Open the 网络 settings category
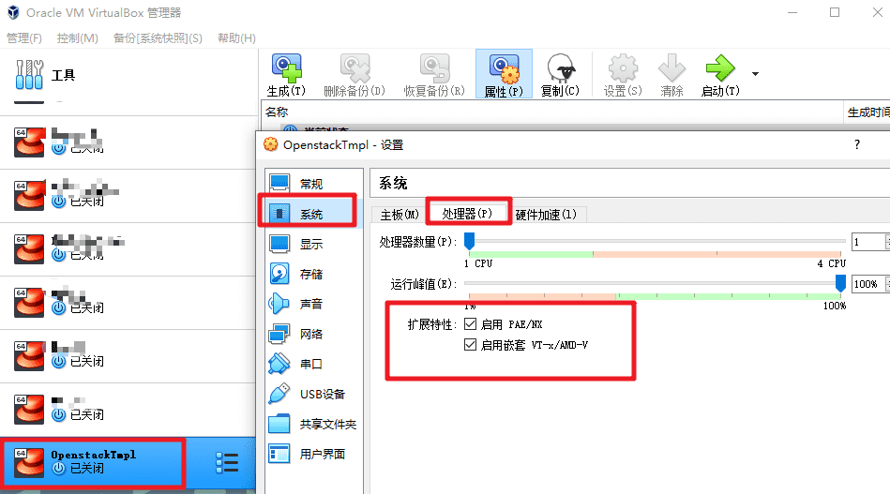This screenshot has height=494, width=890. [x=313, y=334]
